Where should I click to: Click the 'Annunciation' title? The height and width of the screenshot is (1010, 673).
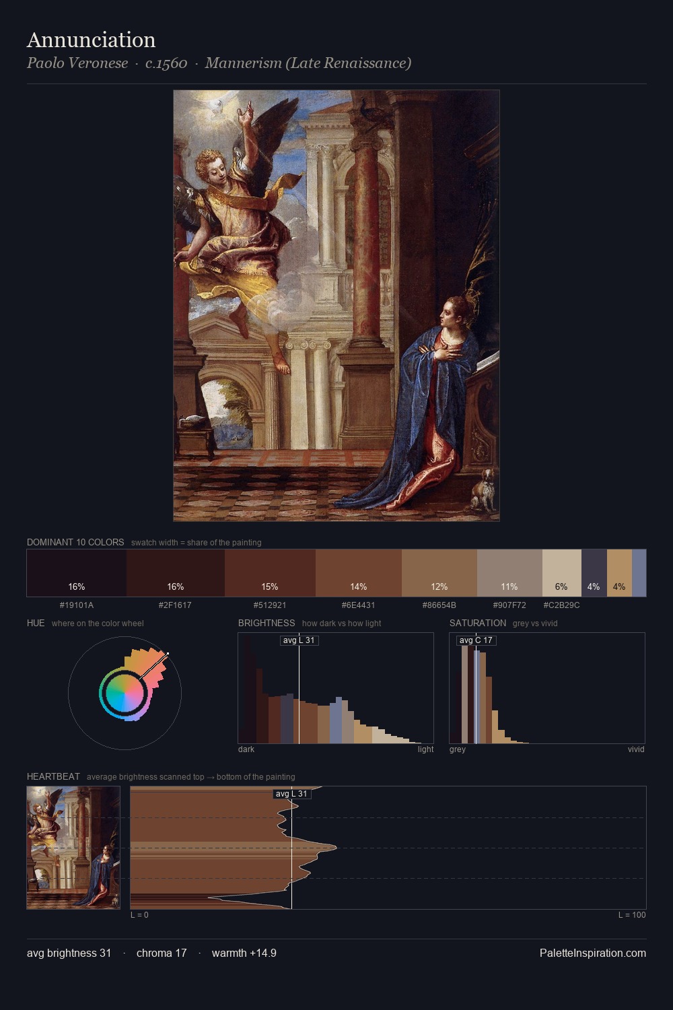[x=92, y=40]
